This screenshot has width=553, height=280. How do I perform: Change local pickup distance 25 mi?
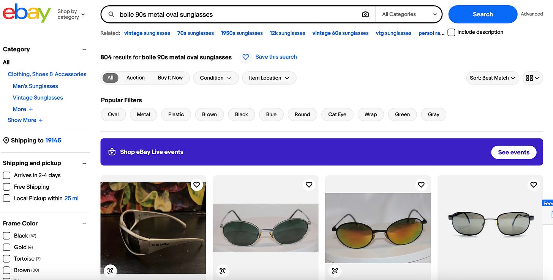click(71, 198)
